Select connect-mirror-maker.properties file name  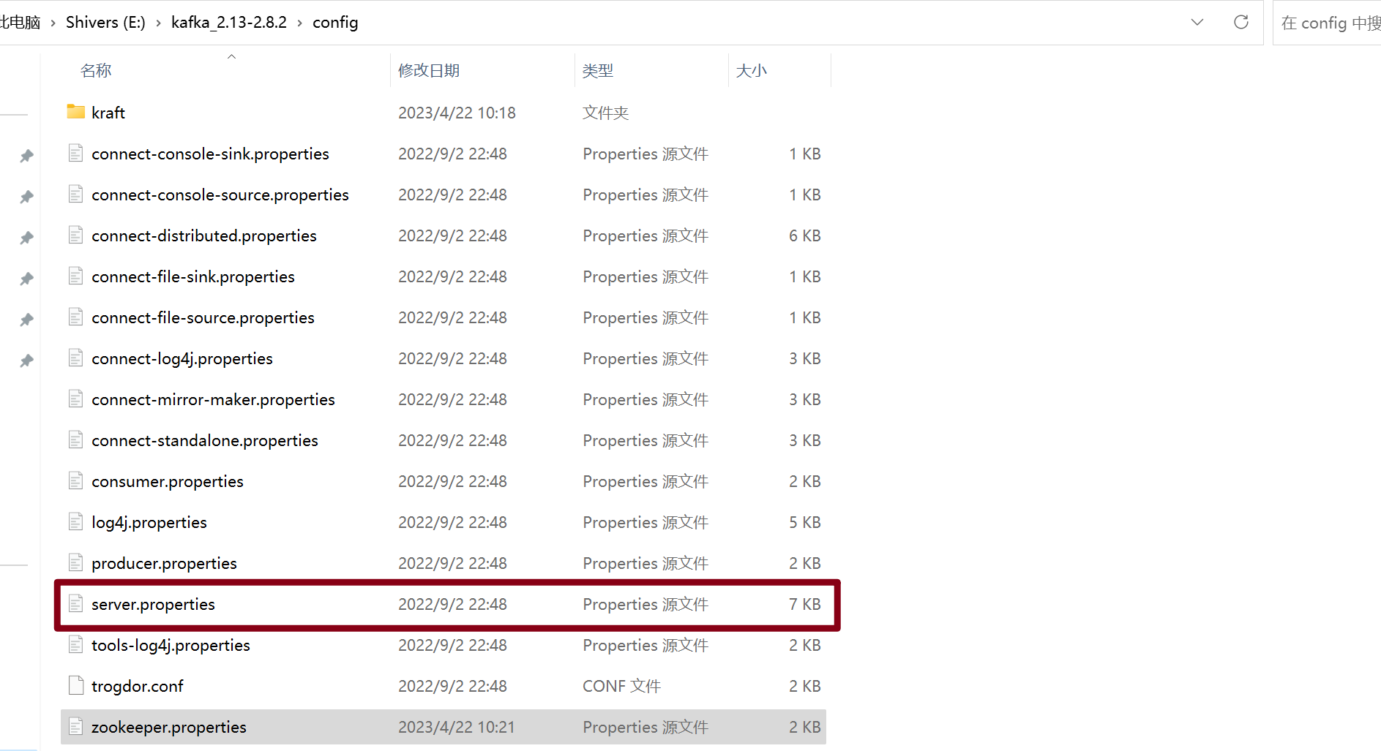pyautogui.click(x=213, y=399)
